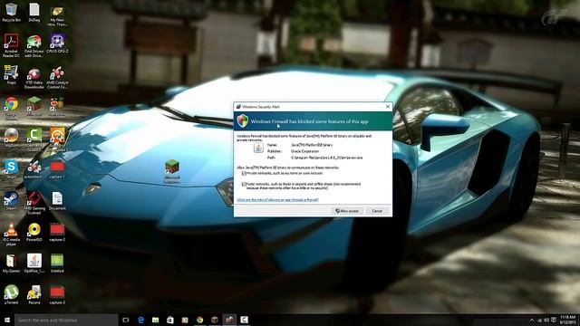Open File Explorer from the taskbar

coord(155,320)
